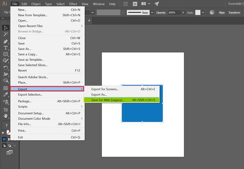Expand the Scripts submenu
Viewport: 244px width, 169px height.
82,107
